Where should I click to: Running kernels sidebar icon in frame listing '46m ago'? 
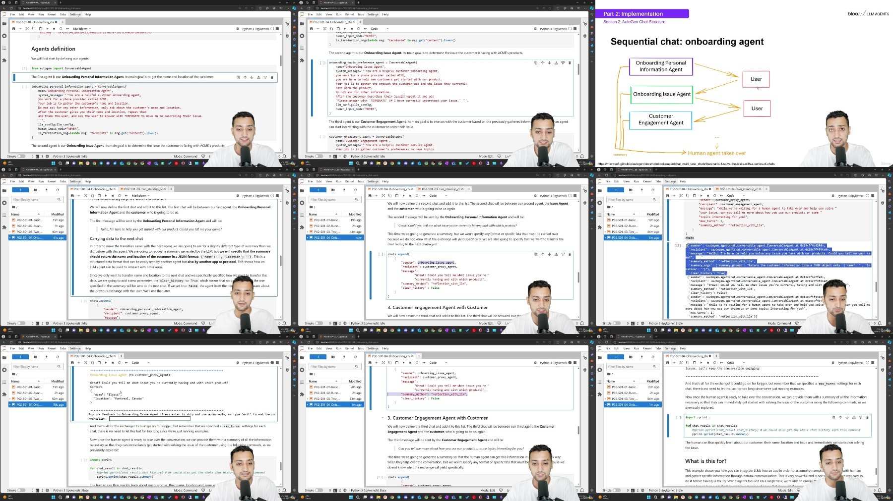point(600,203)
